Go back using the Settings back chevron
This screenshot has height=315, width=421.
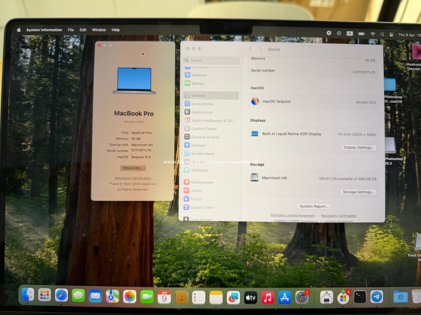(x=250, y=49)
